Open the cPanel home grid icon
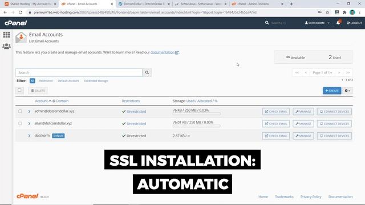365x205 pixels. tap(6, 35)
